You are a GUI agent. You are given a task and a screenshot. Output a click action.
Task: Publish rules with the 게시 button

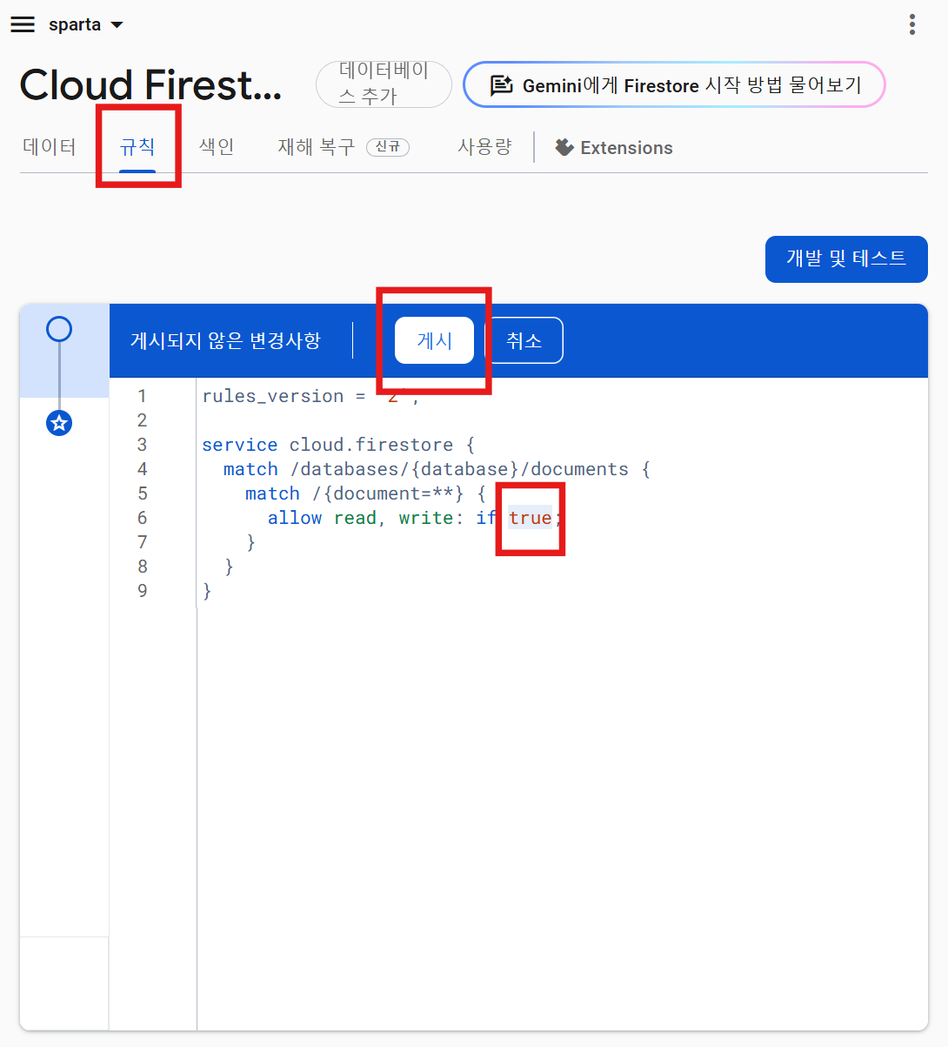click(434, 340)
